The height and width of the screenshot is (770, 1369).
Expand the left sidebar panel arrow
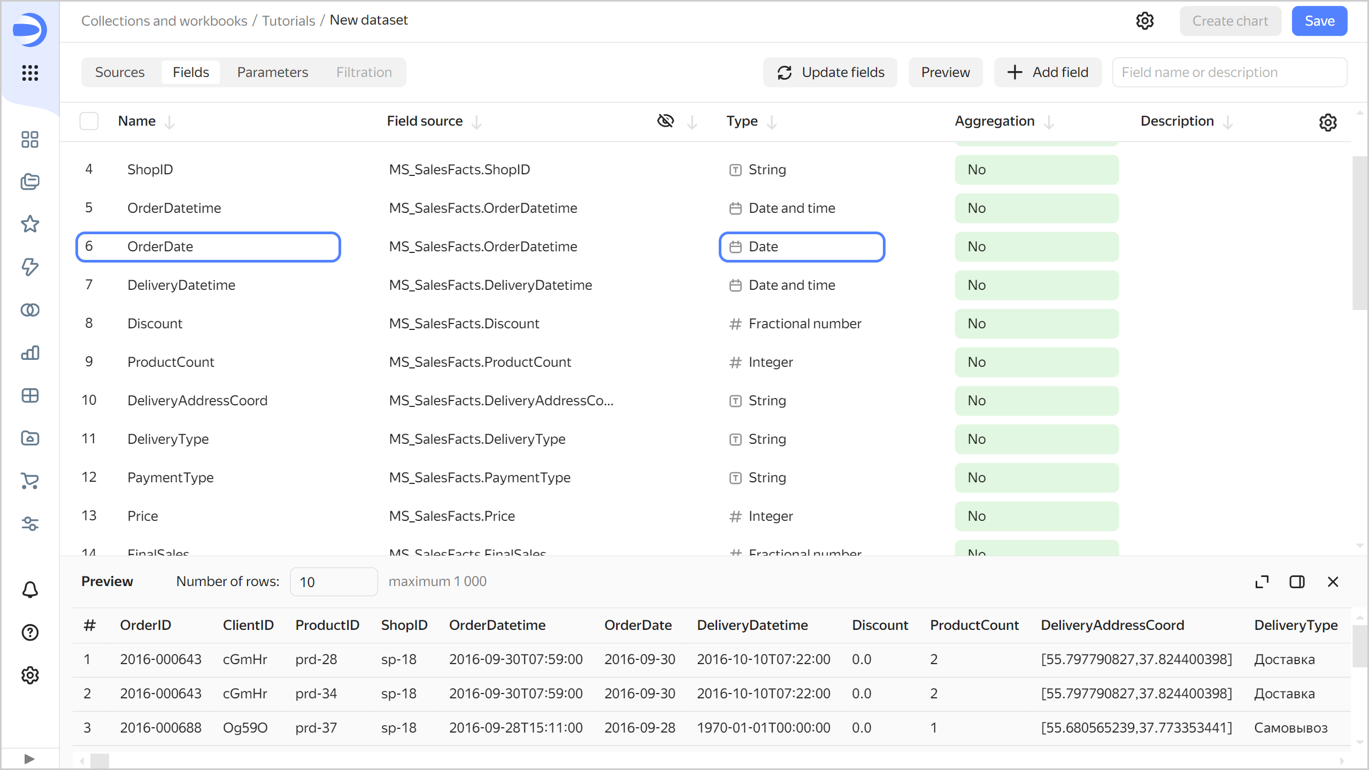[x=29, y=759]
